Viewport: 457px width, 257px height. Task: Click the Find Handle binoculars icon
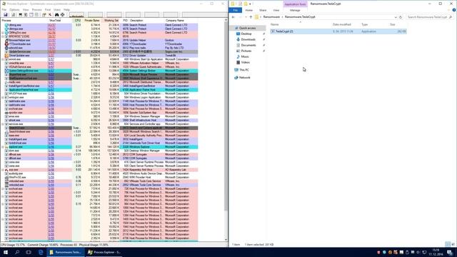coord(56,14)
